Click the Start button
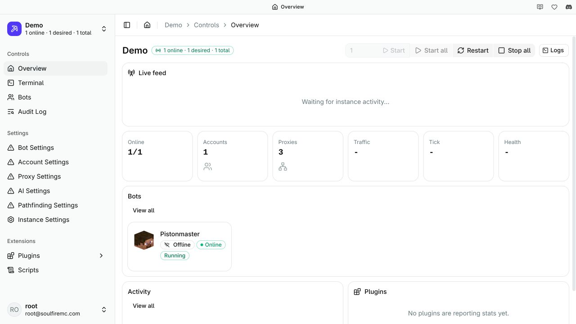 (x=394, y=50)
